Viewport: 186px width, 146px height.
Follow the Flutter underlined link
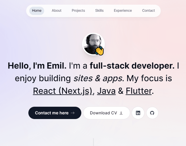139,91
